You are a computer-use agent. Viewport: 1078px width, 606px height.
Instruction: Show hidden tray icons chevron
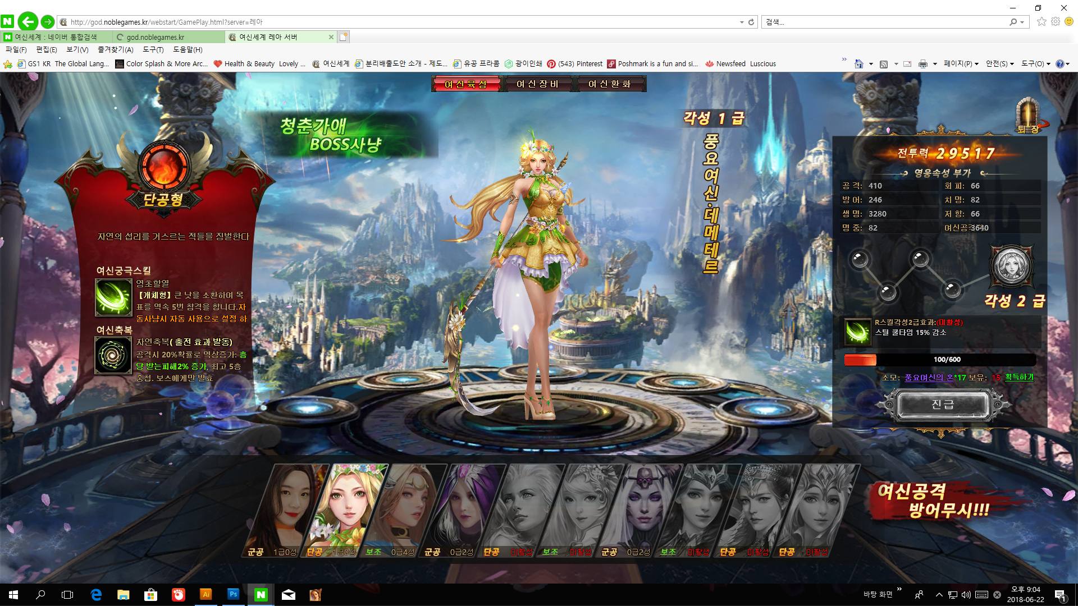point(939,595)
